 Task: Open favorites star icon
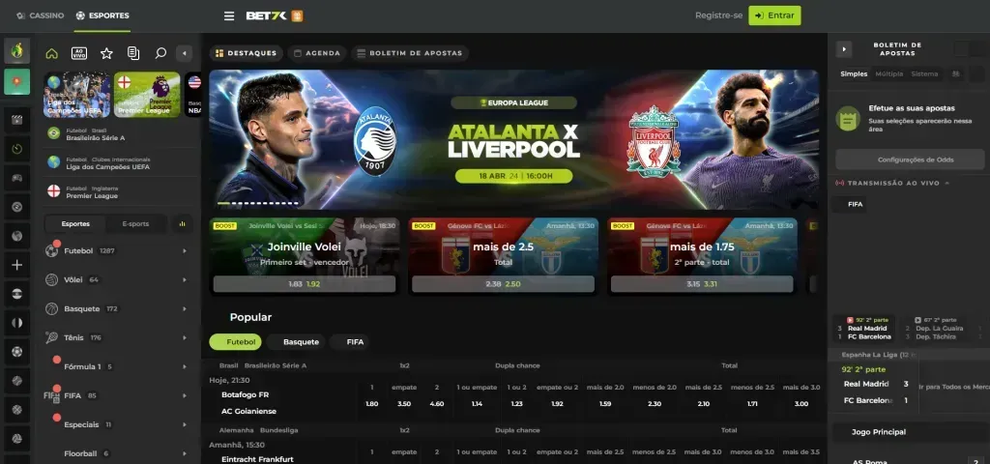[106, 54]
